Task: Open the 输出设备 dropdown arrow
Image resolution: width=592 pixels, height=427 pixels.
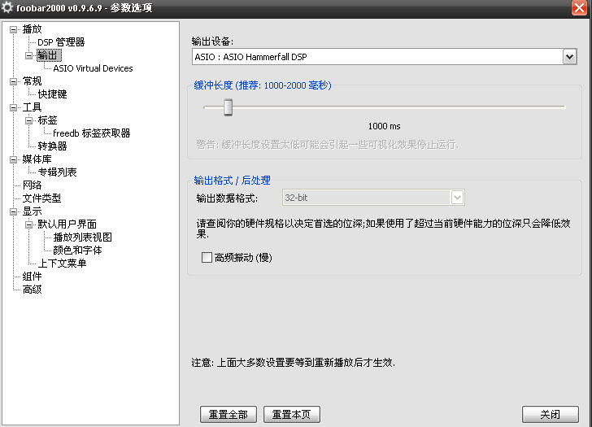Action: point(569,57)
